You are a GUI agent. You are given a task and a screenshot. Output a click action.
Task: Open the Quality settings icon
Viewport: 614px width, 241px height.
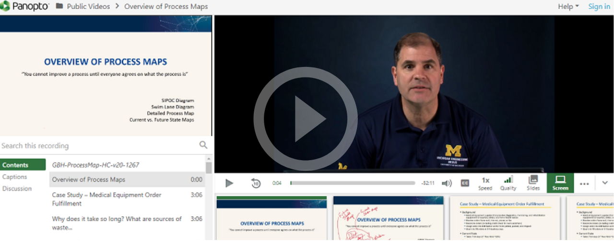coord(508,183)
